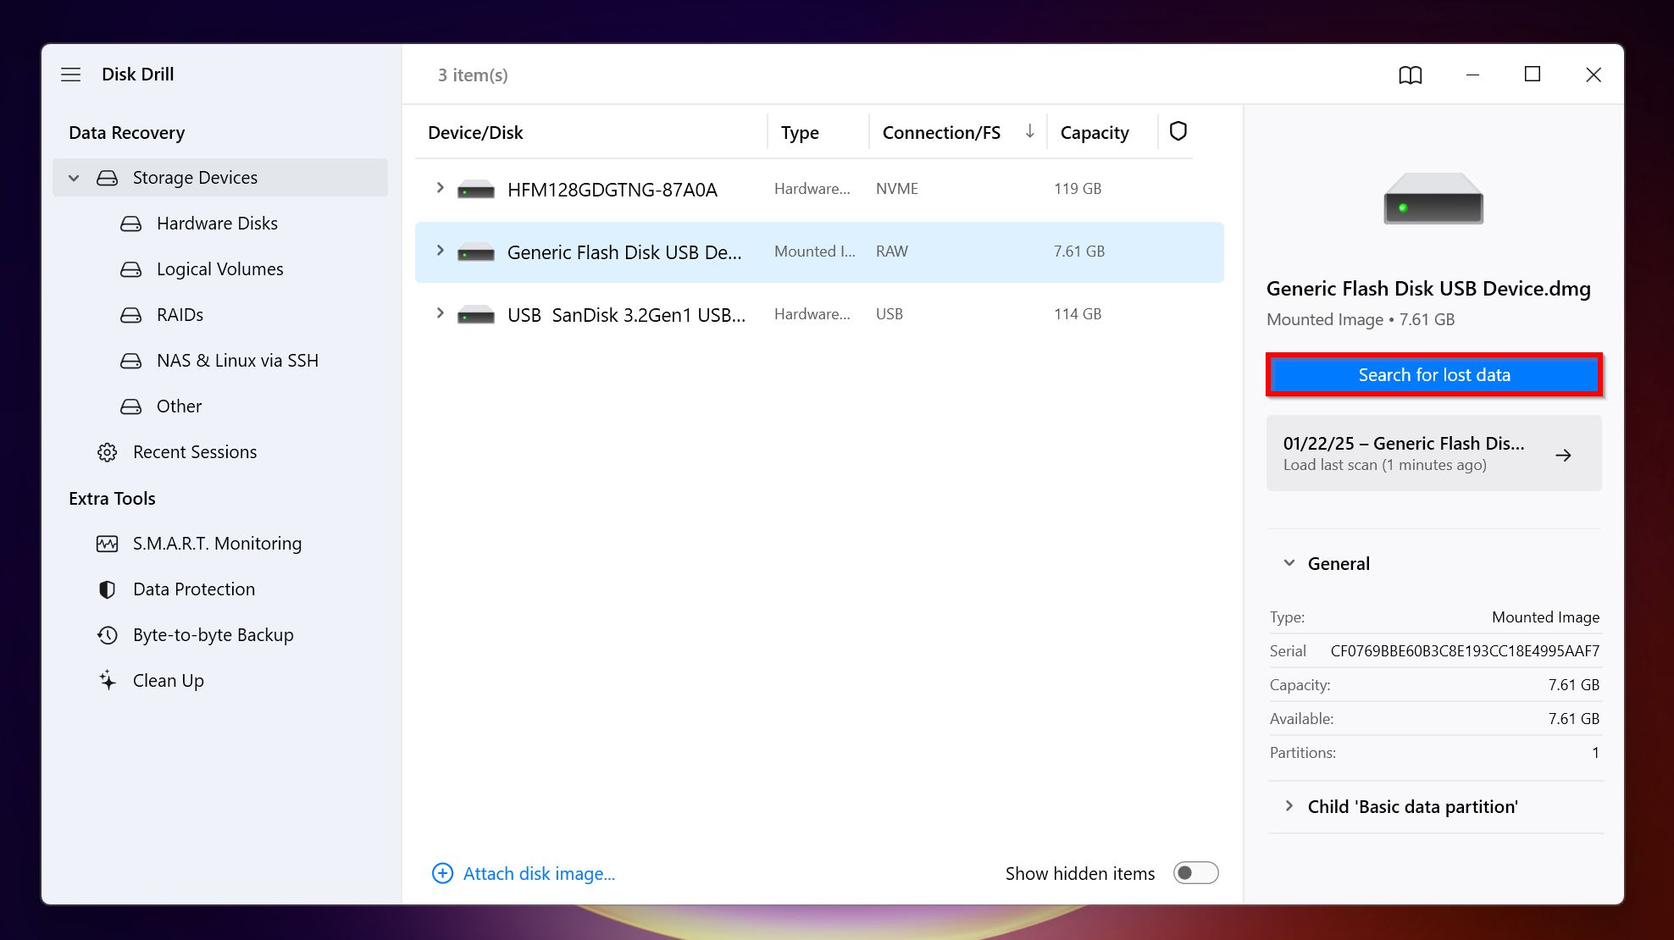Click Search for lost data button
This screenshot has height=940, width=1674.
click(x=1434, y=374)
